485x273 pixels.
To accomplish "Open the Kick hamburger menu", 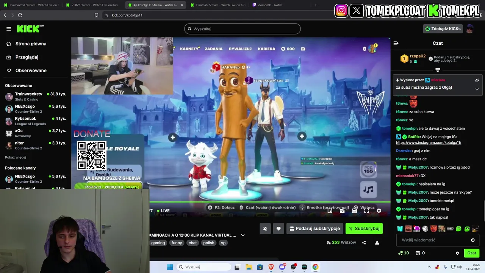I will point(9,29).
